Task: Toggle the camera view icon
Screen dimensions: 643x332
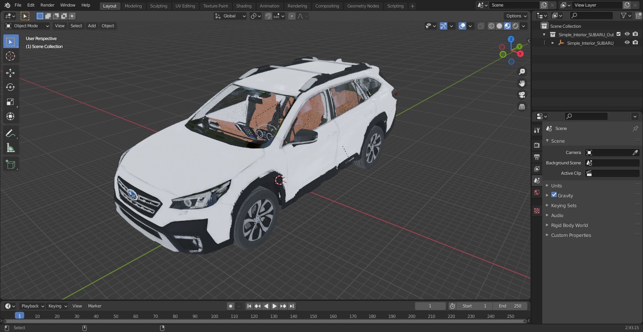Action: pos(522,95)
